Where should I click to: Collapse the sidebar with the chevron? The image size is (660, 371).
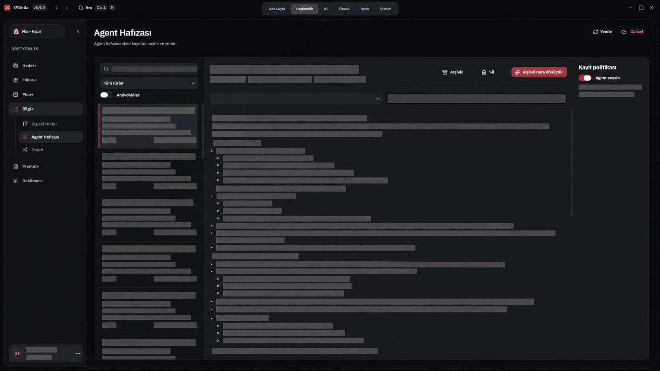pos(78,32)
